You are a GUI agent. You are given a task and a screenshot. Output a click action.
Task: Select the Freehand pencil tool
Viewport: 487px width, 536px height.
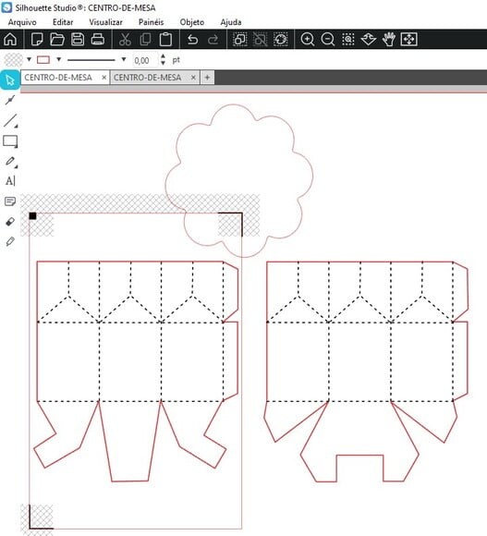(x=10, y=161)
